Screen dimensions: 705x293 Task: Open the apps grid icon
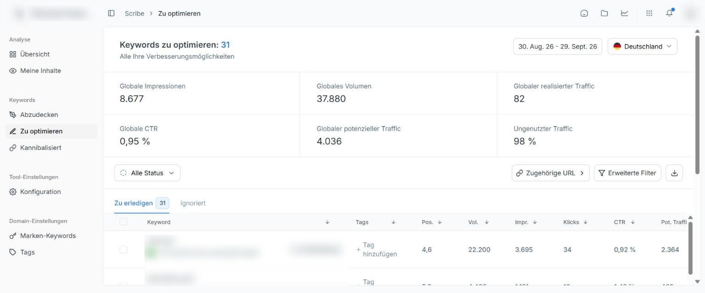[x=649, y=13]
